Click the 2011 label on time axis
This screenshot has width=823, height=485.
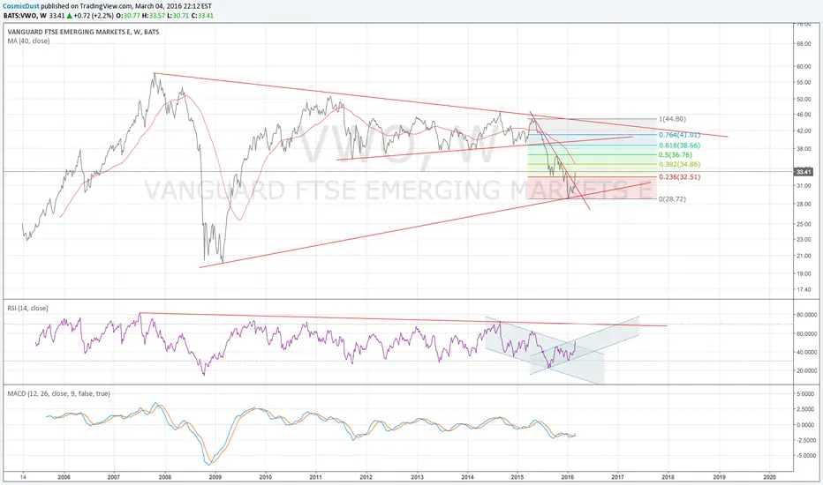click(316, 477)
